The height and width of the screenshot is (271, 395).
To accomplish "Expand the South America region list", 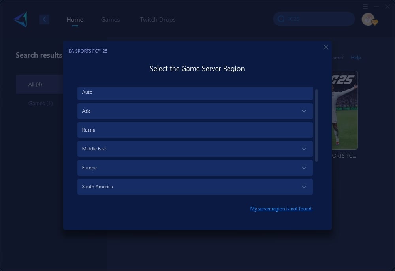I will point(195,187).
